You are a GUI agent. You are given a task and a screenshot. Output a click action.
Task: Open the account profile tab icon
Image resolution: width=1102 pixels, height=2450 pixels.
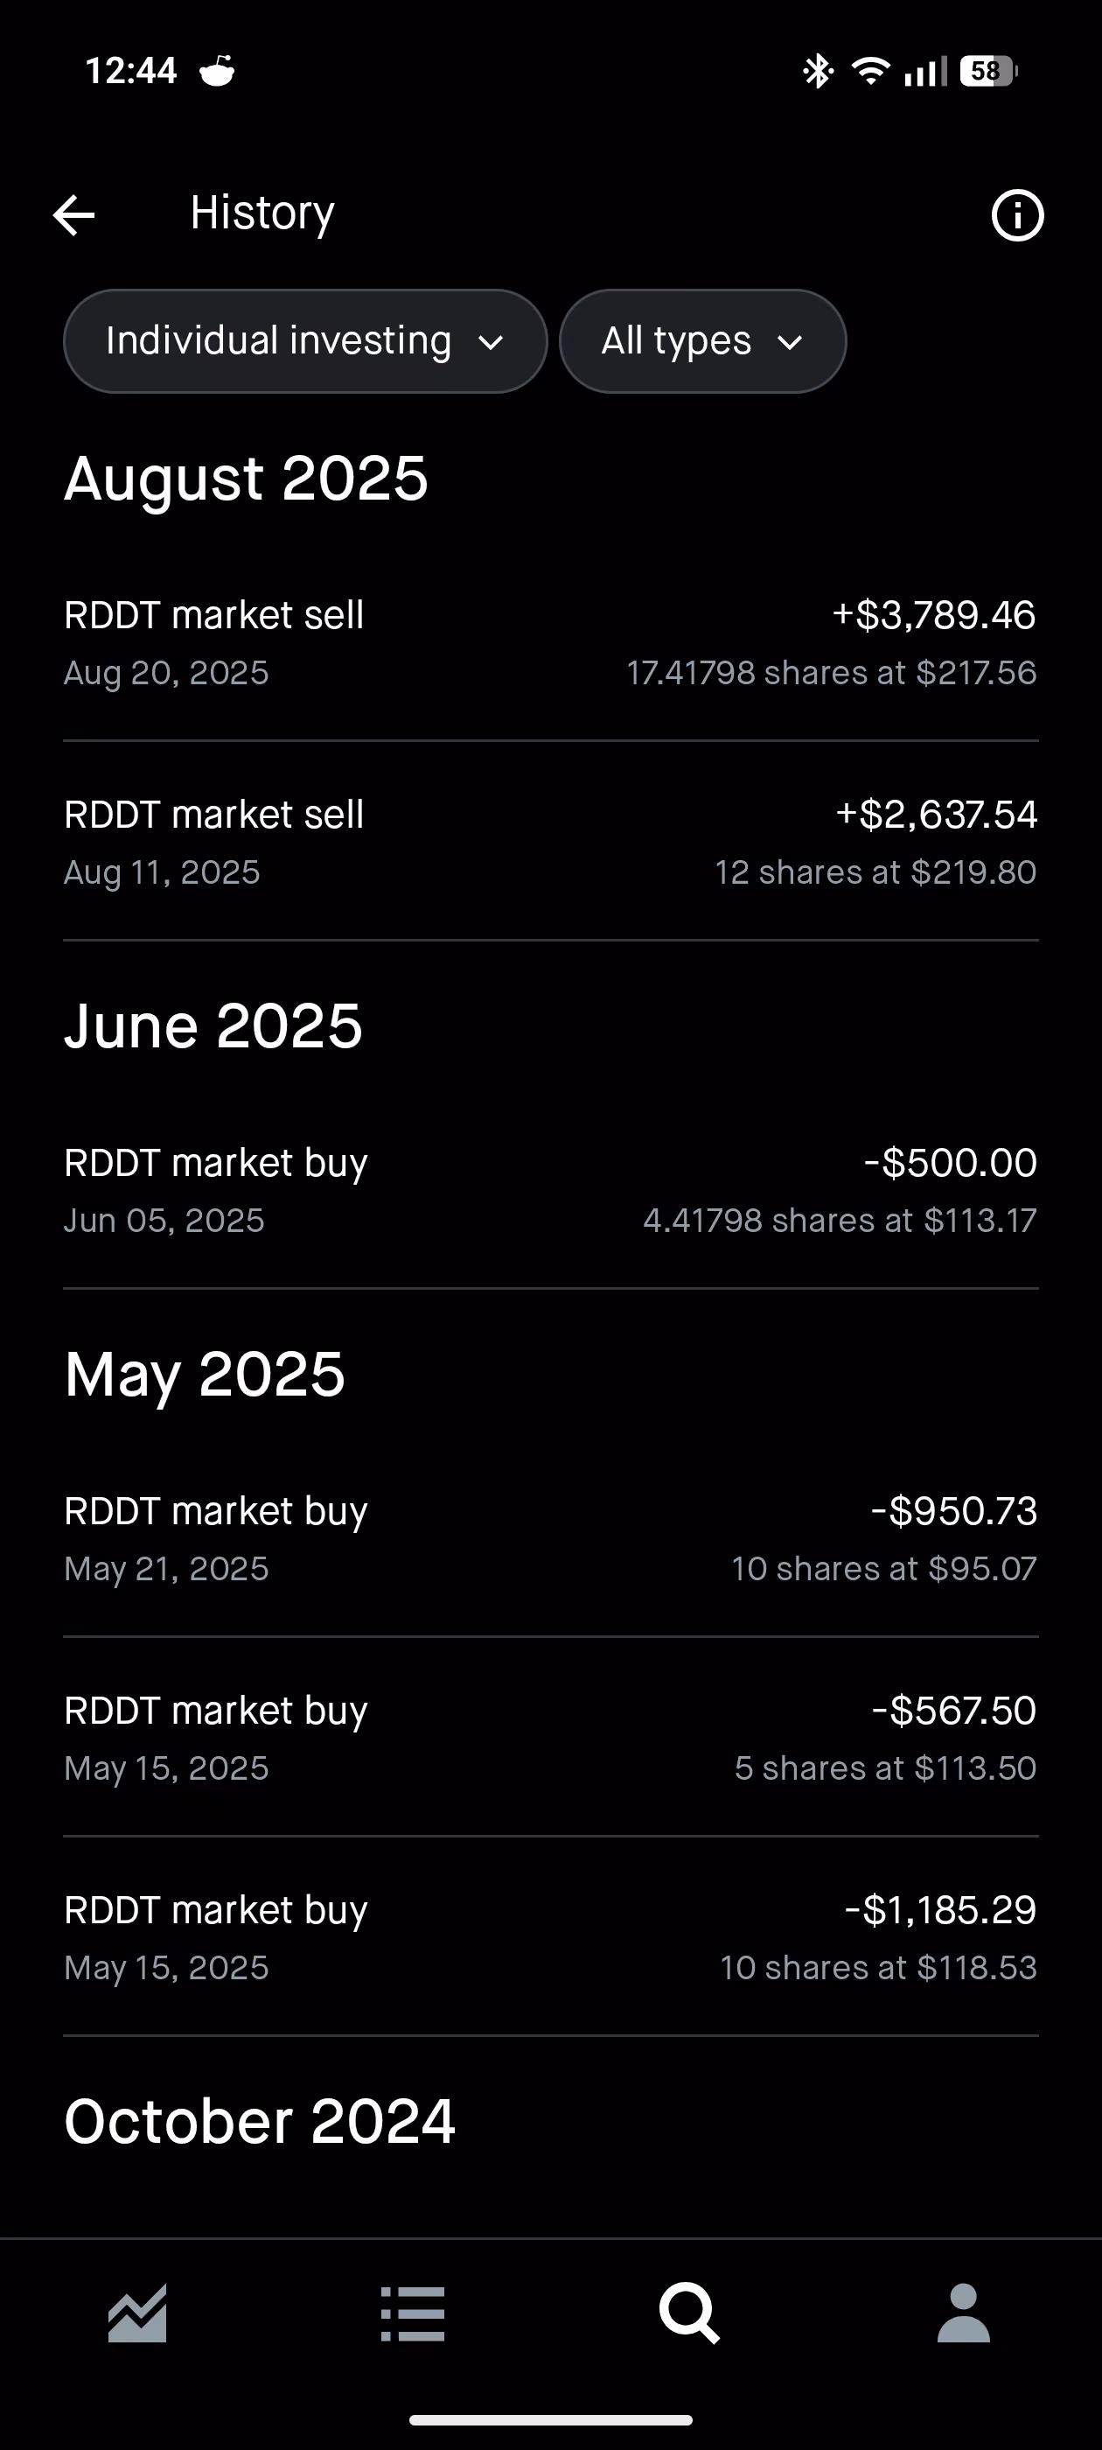tap(963, 2313)
